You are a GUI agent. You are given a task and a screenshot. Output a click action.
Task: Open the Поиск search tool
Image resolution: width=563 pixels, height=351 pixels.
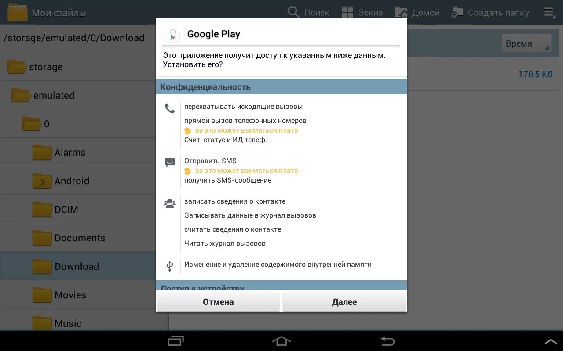[x=308, y=12]
